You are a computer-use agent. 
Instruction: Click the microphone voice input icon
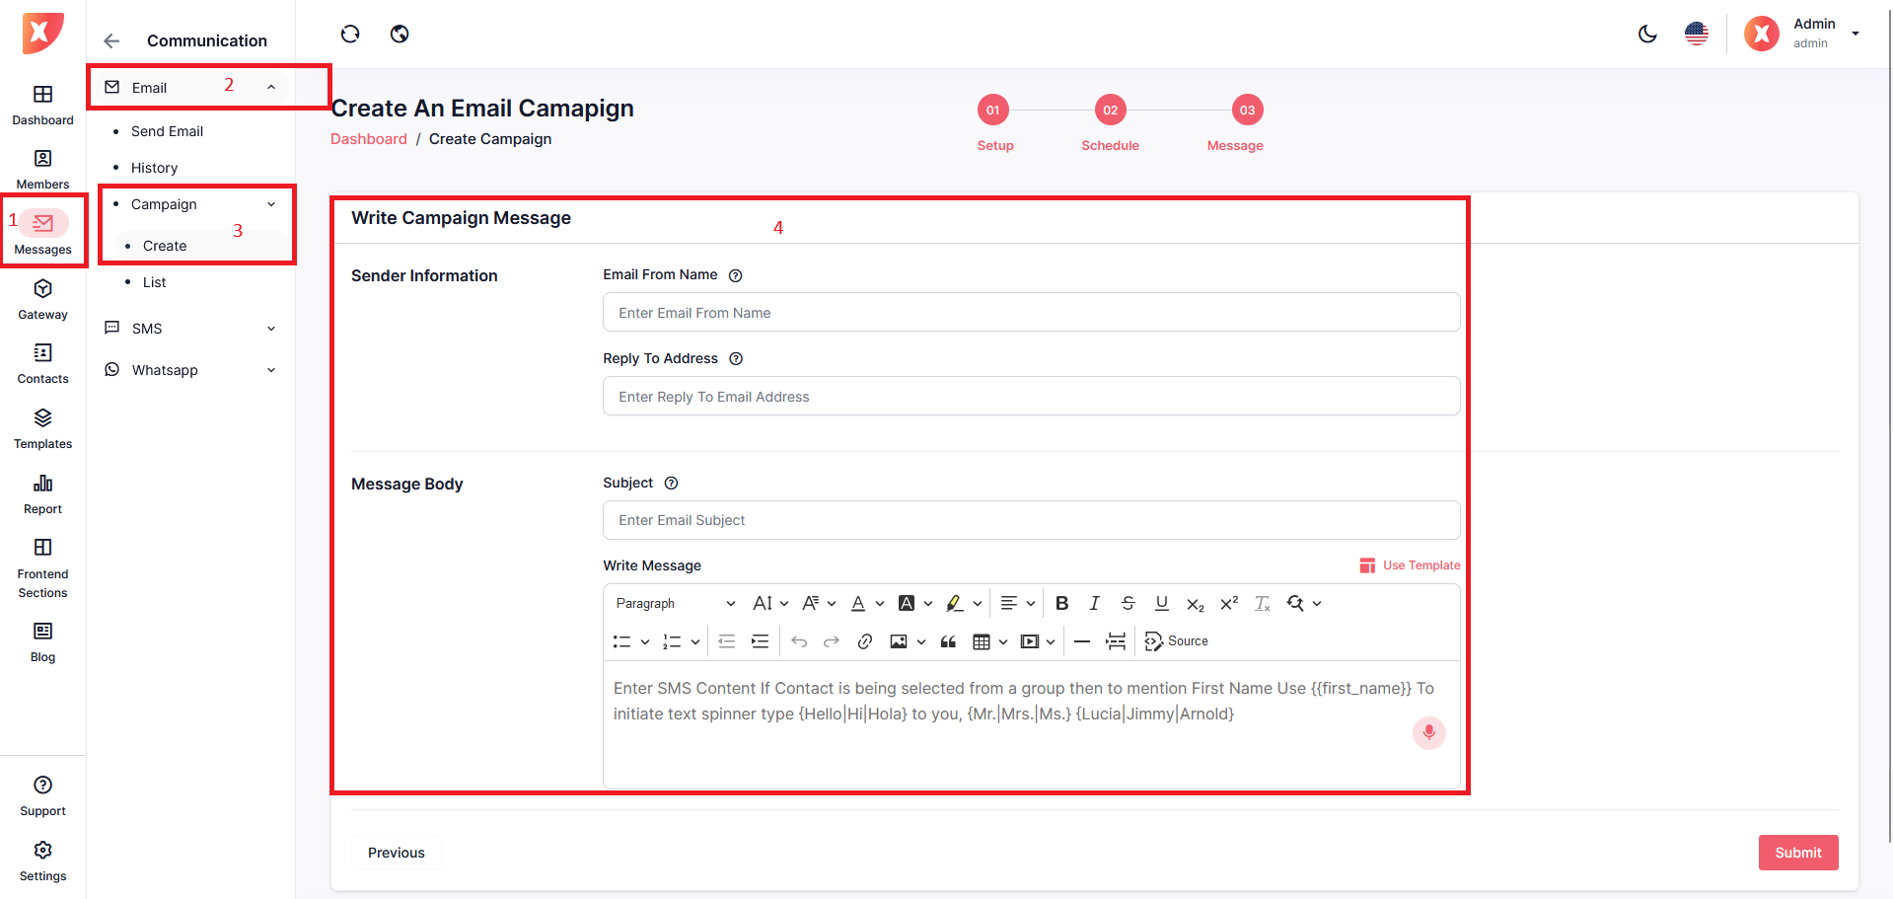coord(1428,732)
